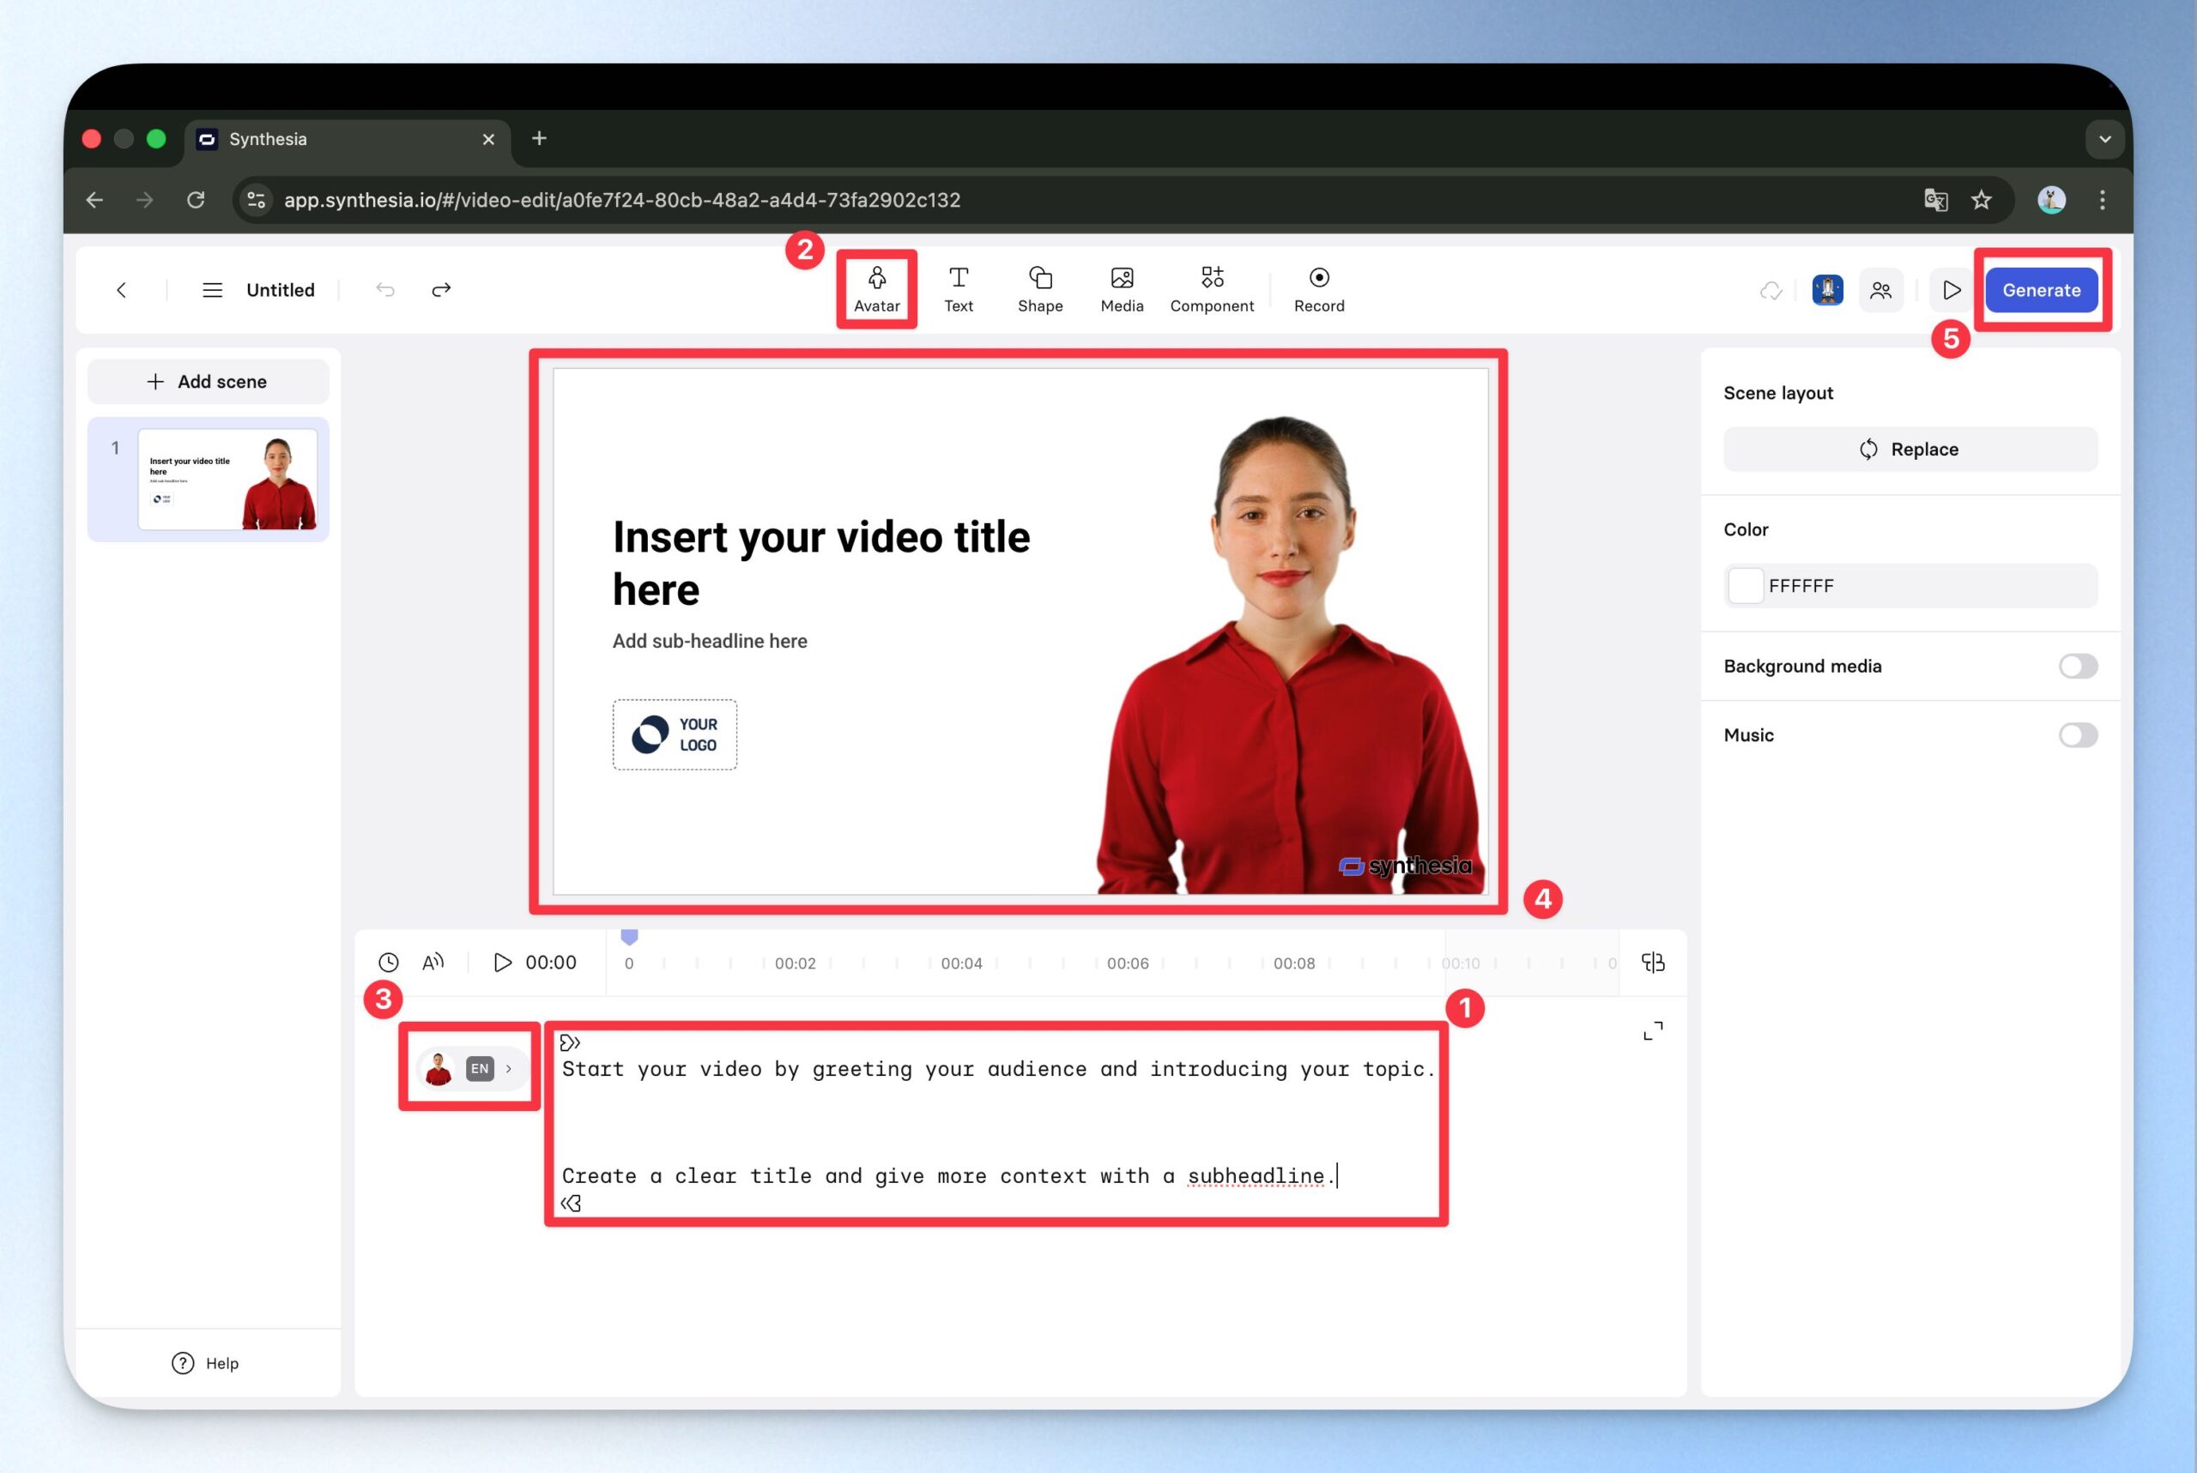Select the Shape tool
The width and height of the screenshot is (2197, 1473).
(1039, 288)
